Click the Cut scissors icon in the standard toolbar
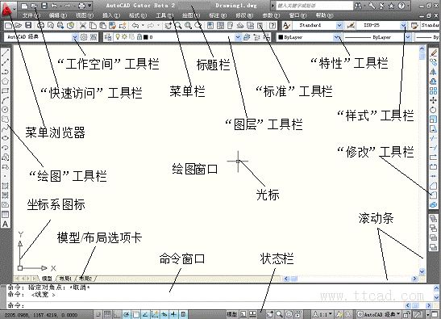The height and width of the screenshot is (319, 441). tap(83, 26)
